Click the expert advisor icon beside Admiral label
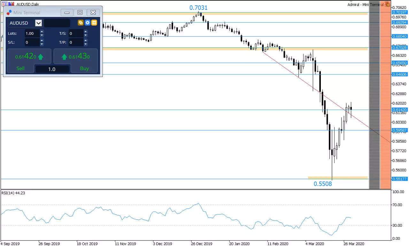The width and height of the screenshot is (409, 246). [388, 4]
